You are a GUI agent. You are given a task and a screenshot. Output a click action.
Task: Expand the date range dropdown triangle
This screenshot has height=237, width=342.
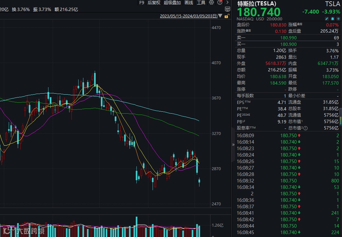[x=220, y=16]
